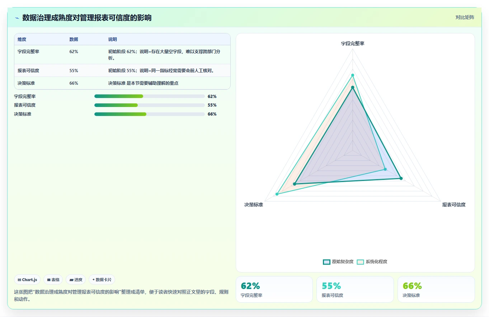This screenshot has height=317, width=489.
Task: Select the 表格 tag chip
Action: point(53,280)
